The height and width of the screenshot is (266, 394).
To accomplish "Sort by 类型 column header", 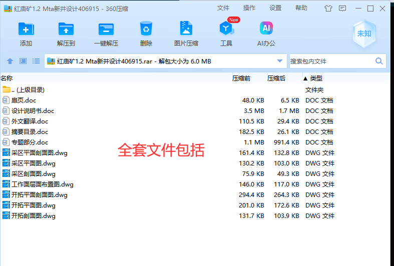I will pyautogui.click(x=316, y=78).
